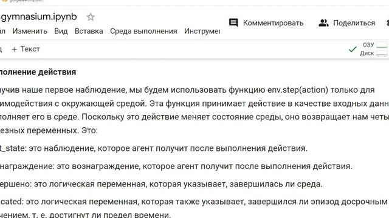Add a text cell with + Текст
The image size is (389, 218).
pos(26,49)
